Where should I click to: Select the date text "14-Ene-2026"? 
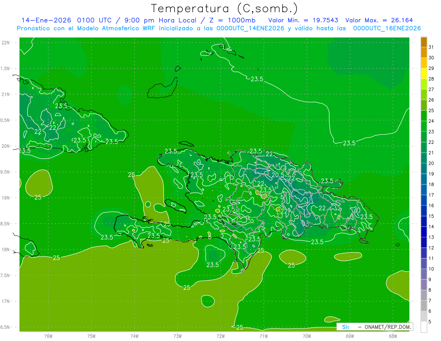(46, 20)
